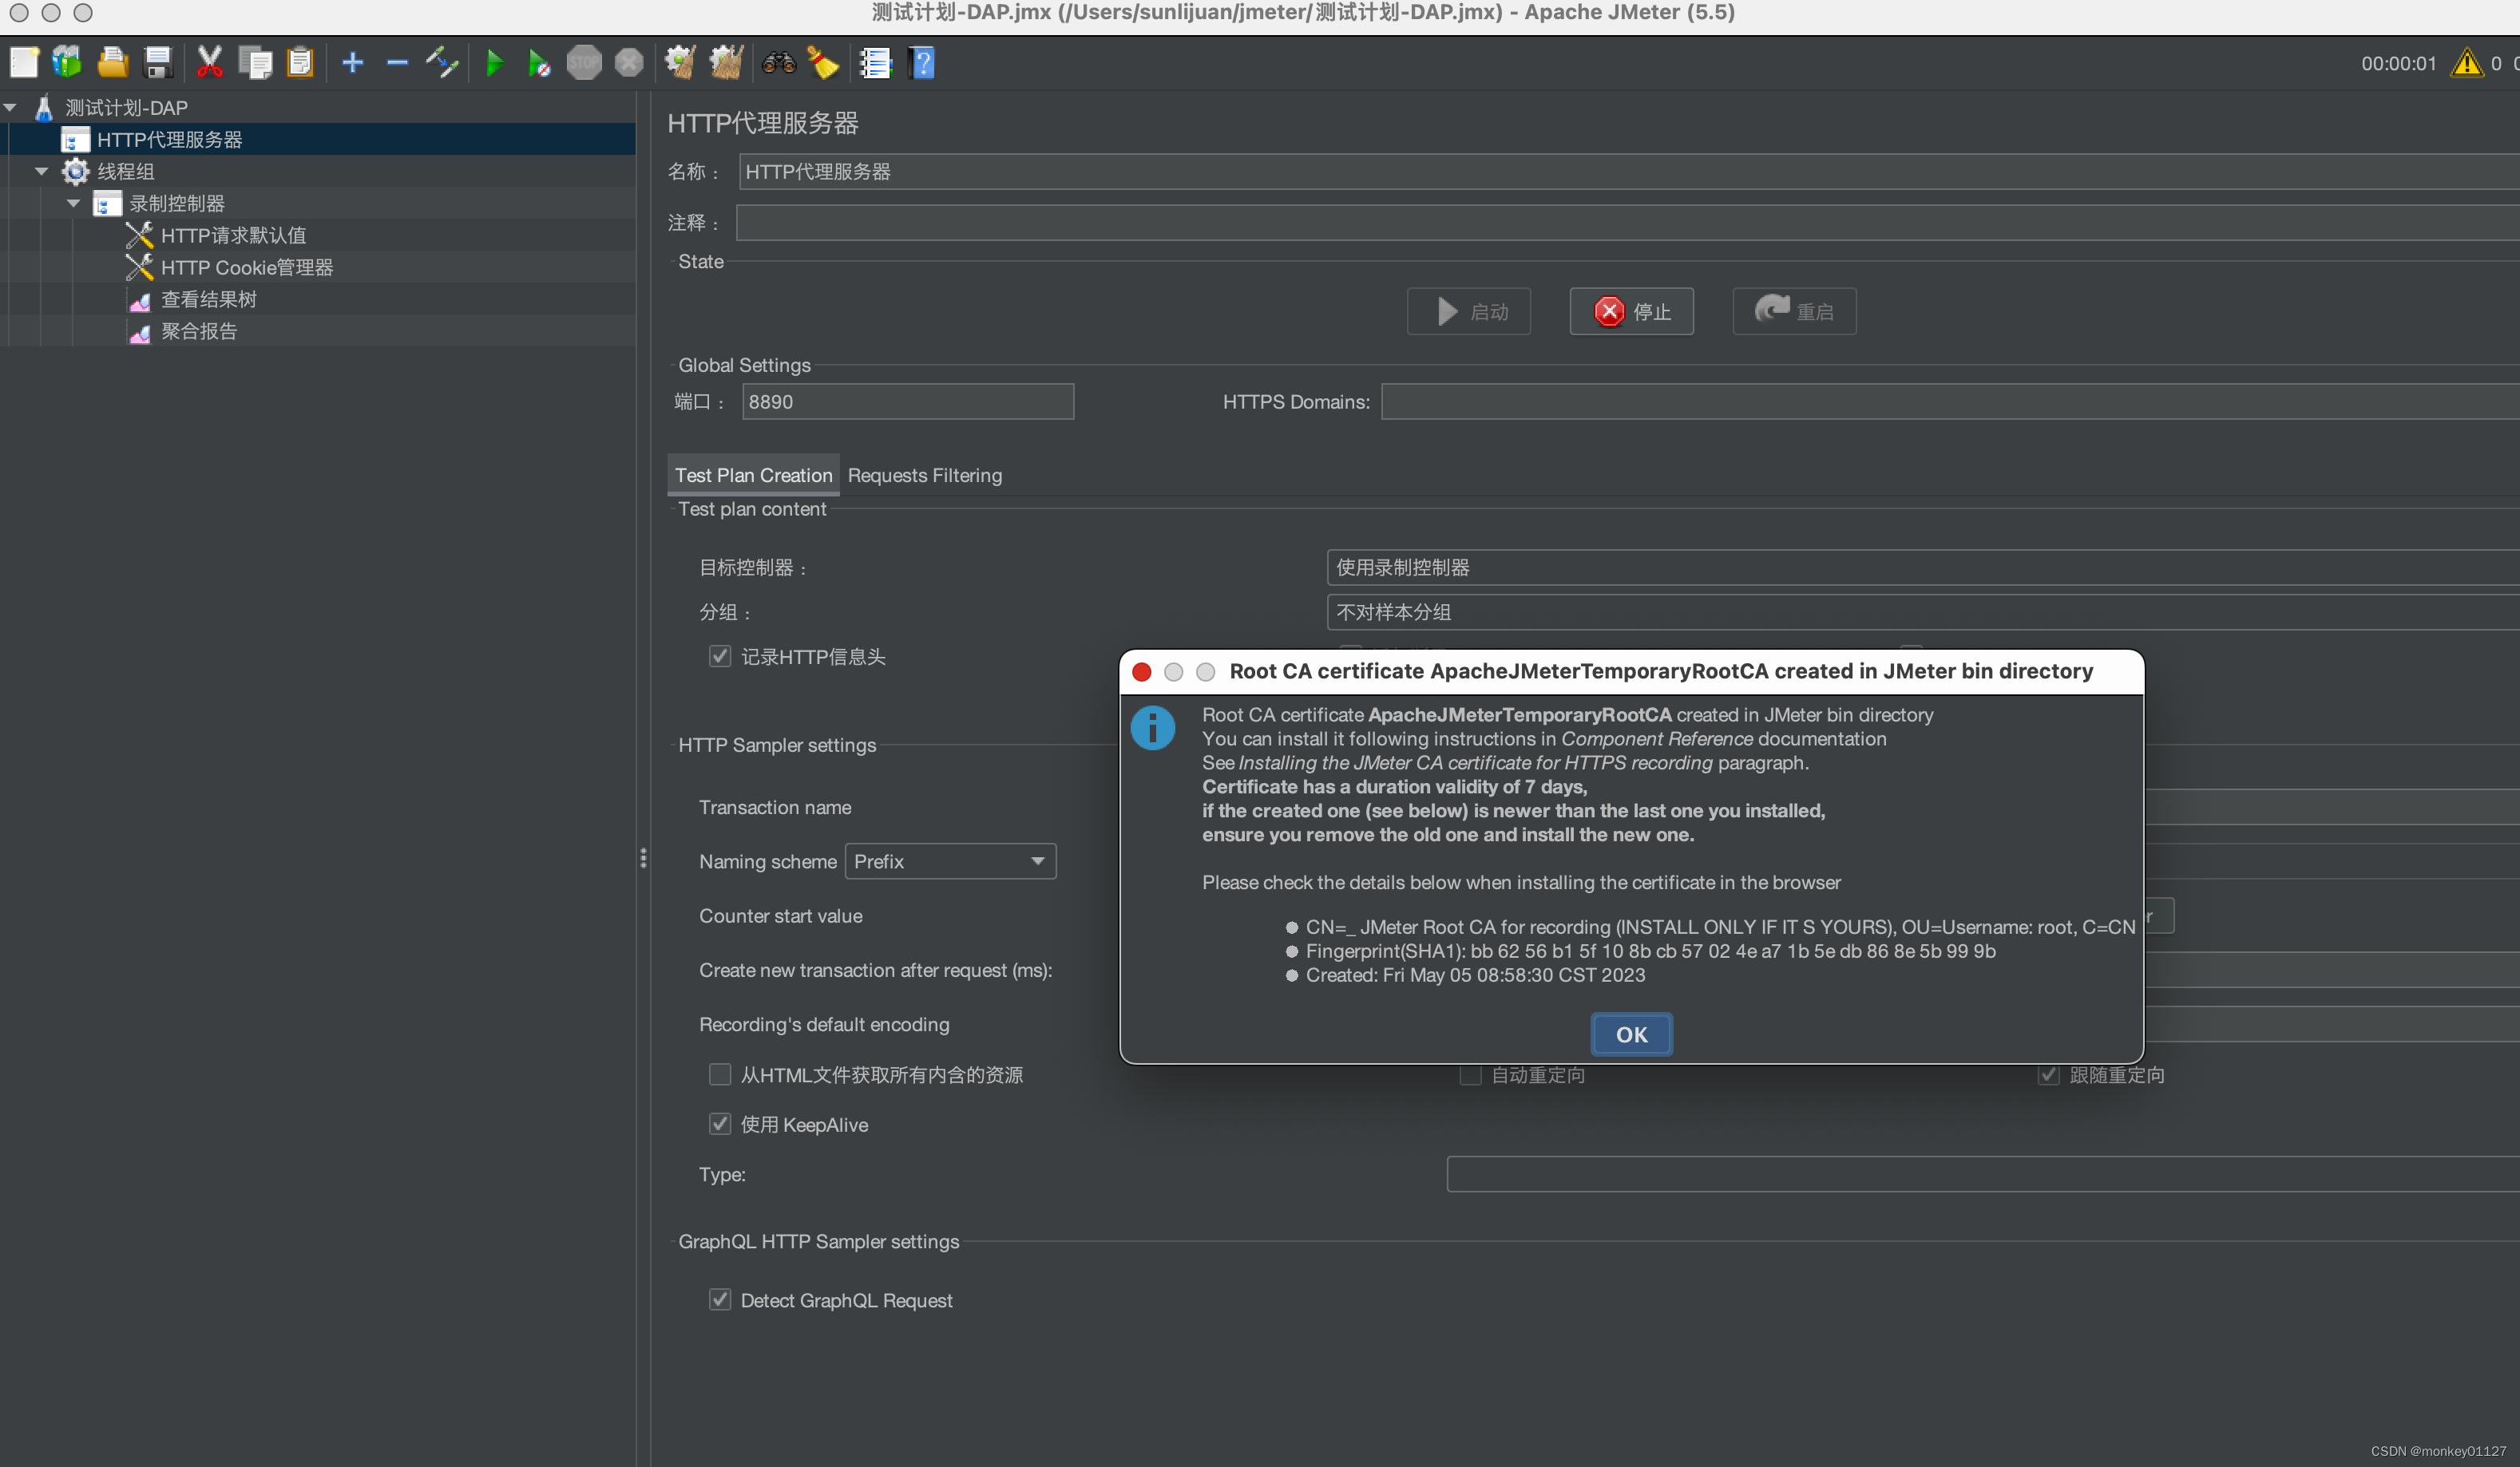The width and height of the screenshot is (2520, 1467).
Task: Click the Clear All brooms icon
Action: (726, 63)
